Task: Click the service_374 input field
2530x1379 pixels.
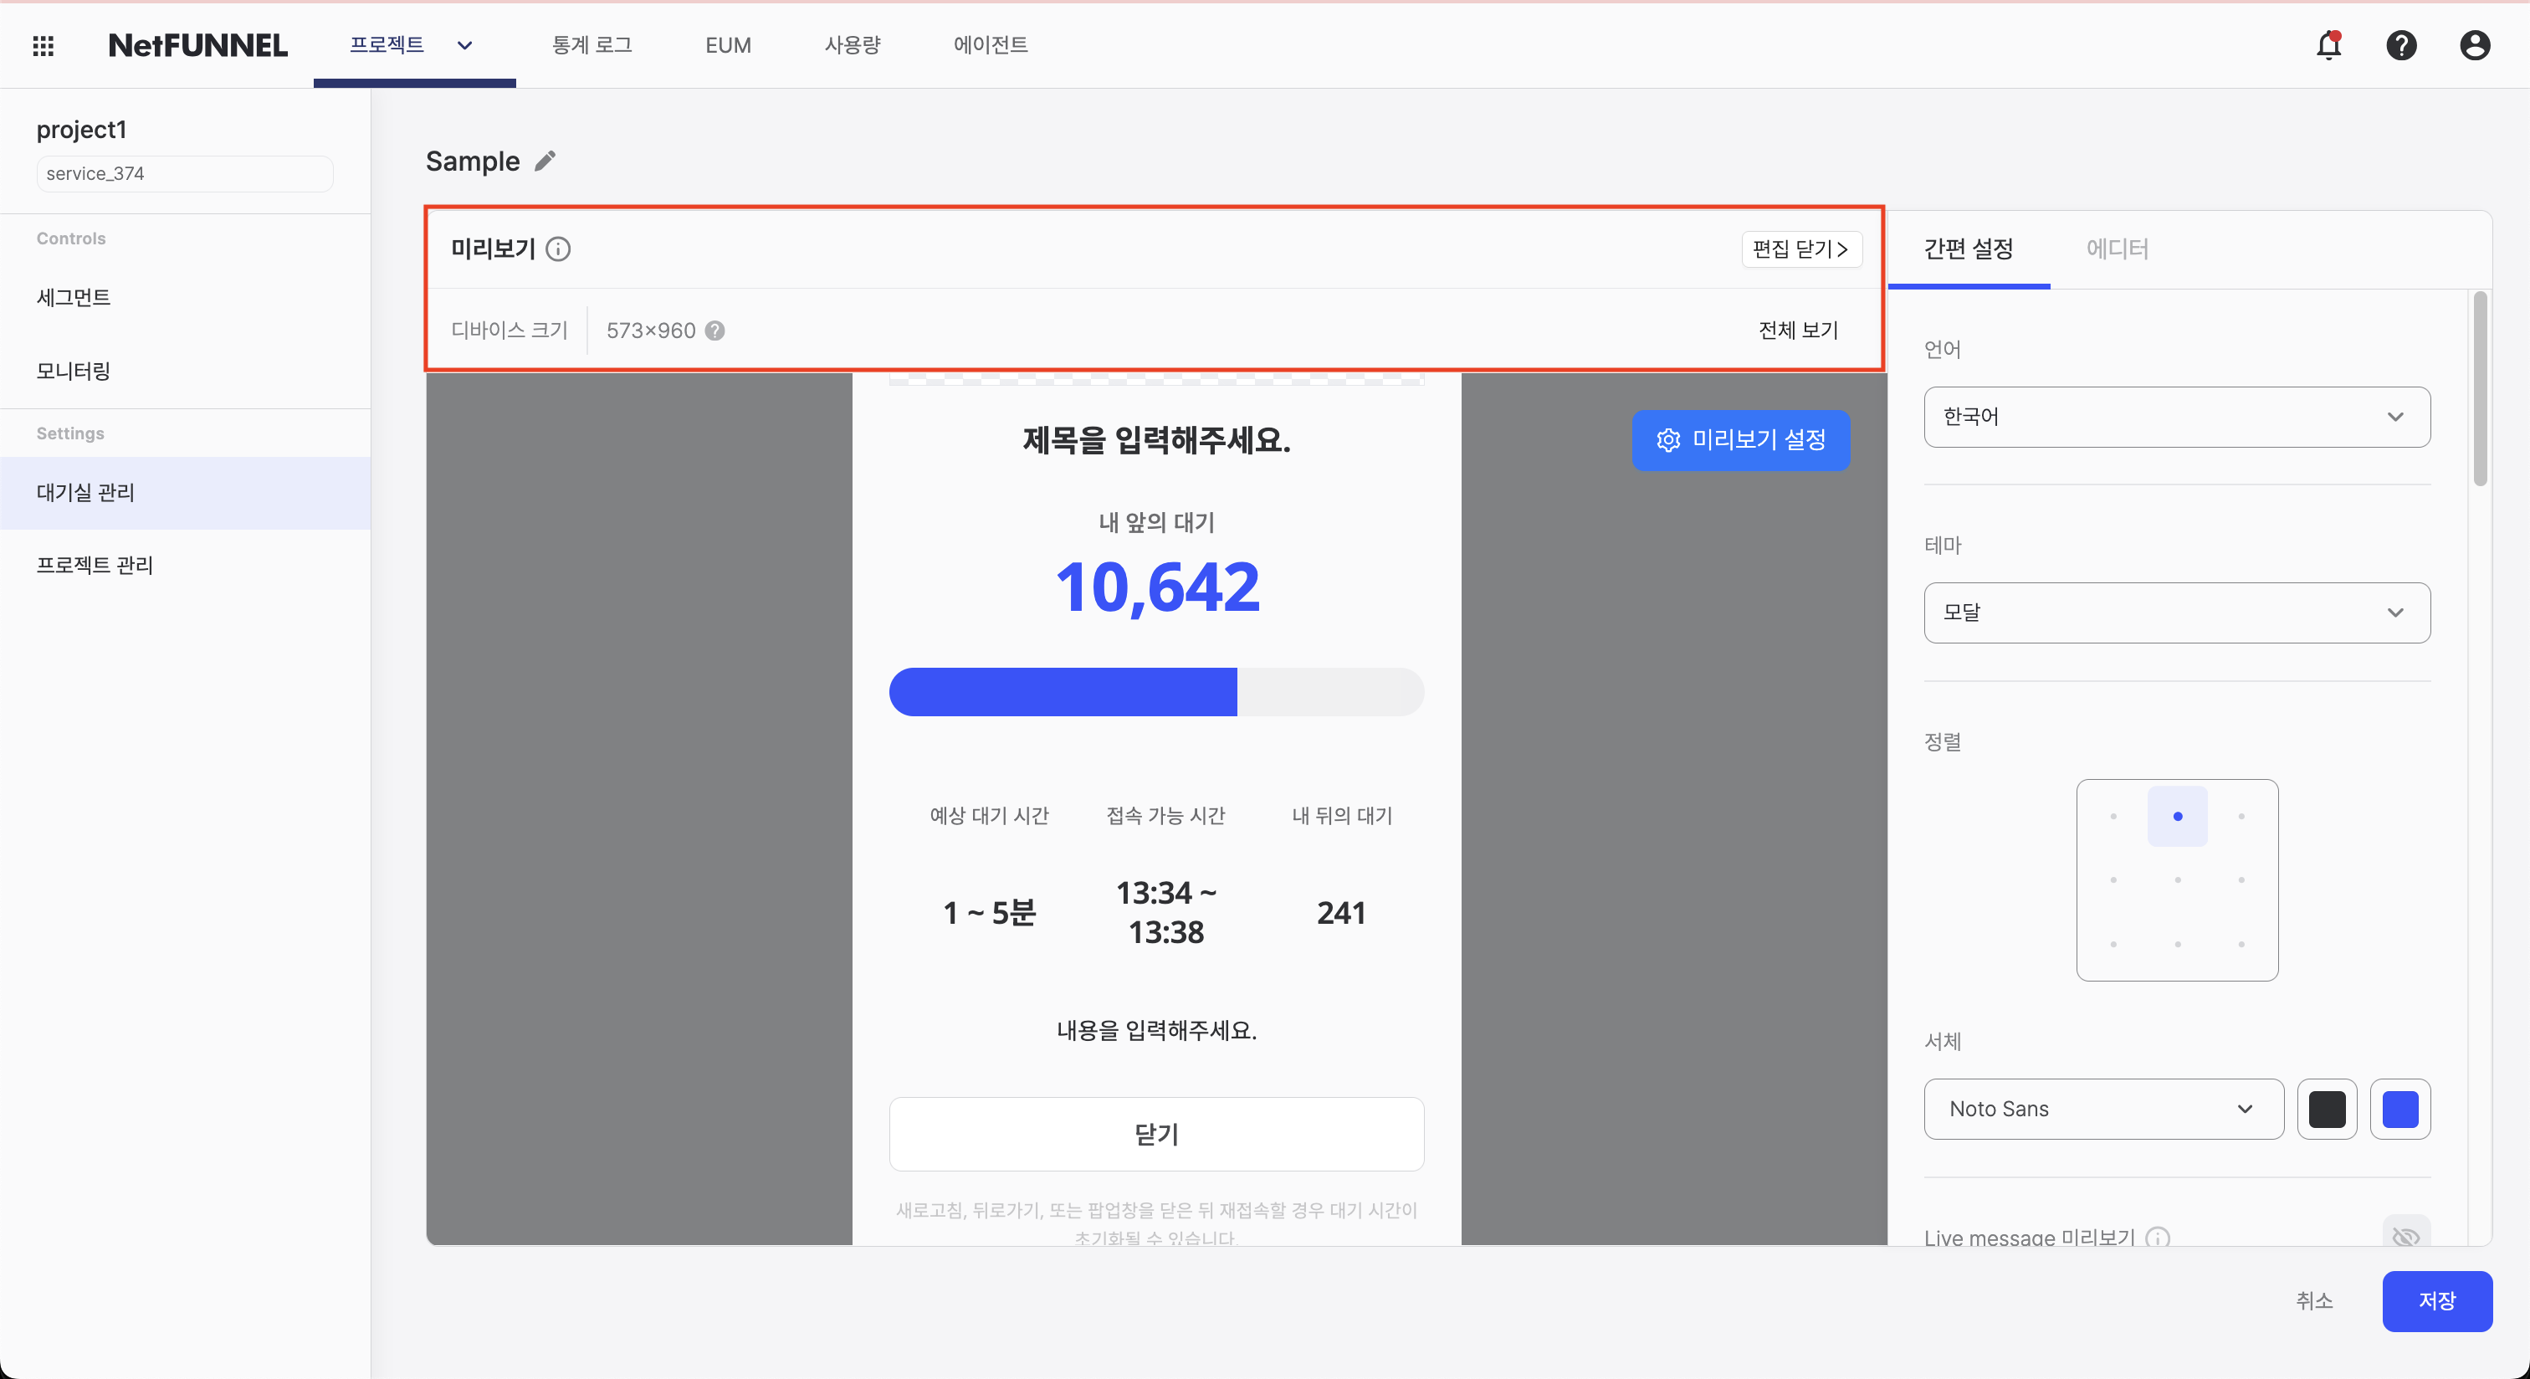Action: pyautogui.click(x=184, y=173)
